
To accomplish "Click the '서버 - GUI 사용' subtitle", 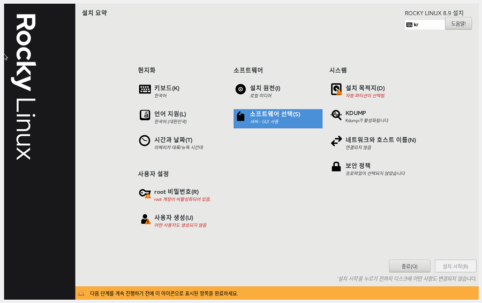I will click(x=264, y=122).
